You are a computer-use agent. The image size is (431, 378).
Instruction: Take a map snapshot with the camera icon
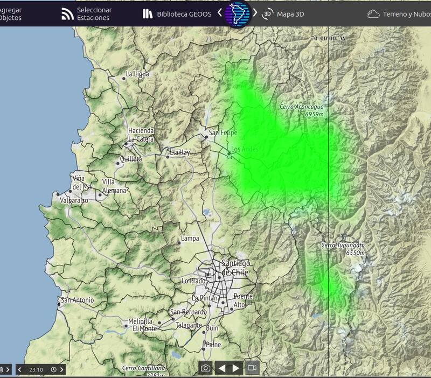click(205, 368)
